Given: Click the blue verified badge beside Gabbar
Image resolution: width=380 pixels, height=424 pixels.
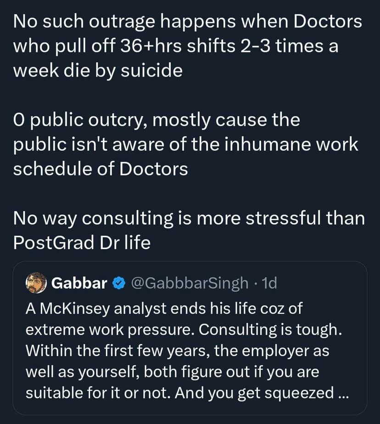Looking at the screenshot, I should click(117, 284).
